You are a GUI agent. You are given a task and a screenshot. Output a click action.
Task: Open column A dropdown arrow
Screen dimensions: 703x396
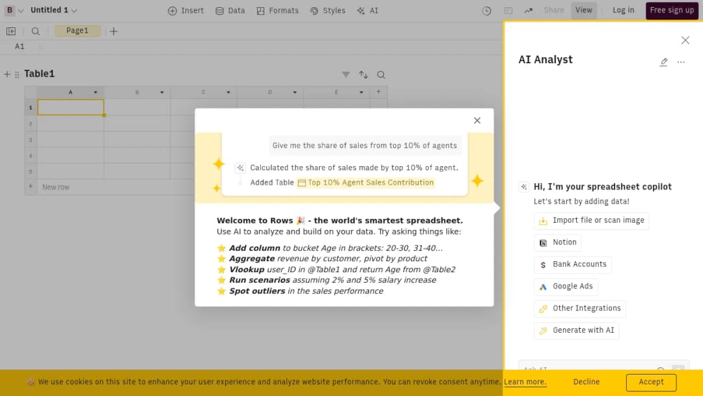[96, 92]
